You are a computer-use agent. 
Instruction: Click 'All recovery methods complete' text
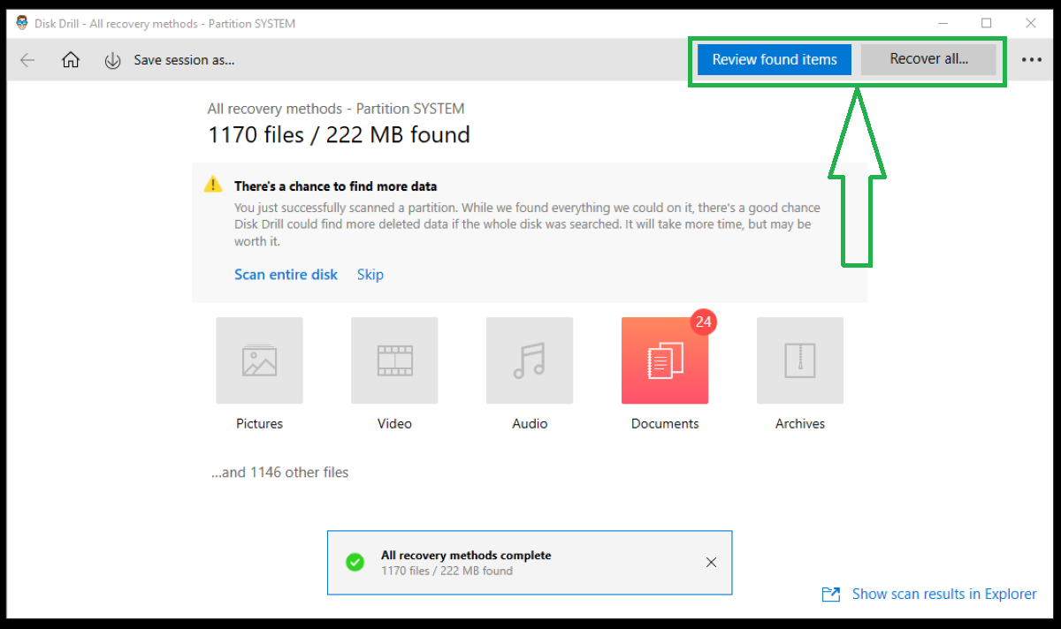[x=466, y=556]
